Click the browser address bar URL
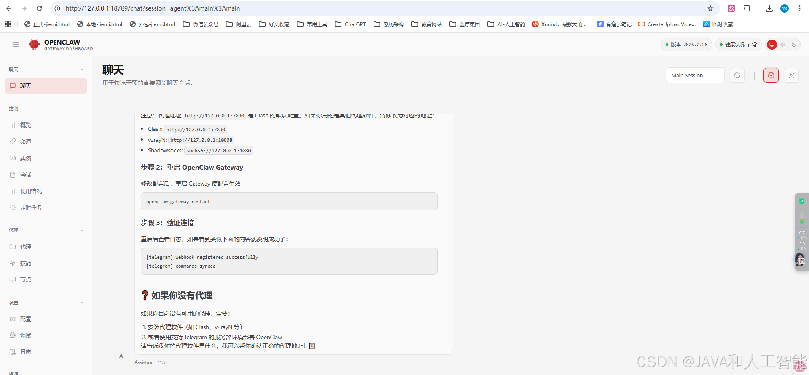This screenshot has height=375, width=809. pos(153,8)
